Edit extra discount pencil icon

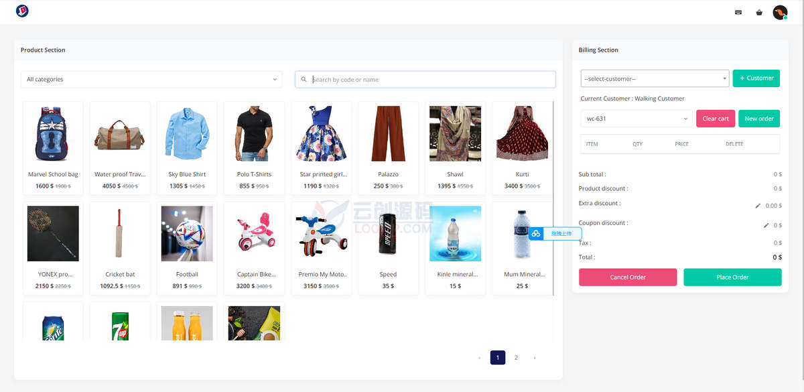[x=758, y=206]
